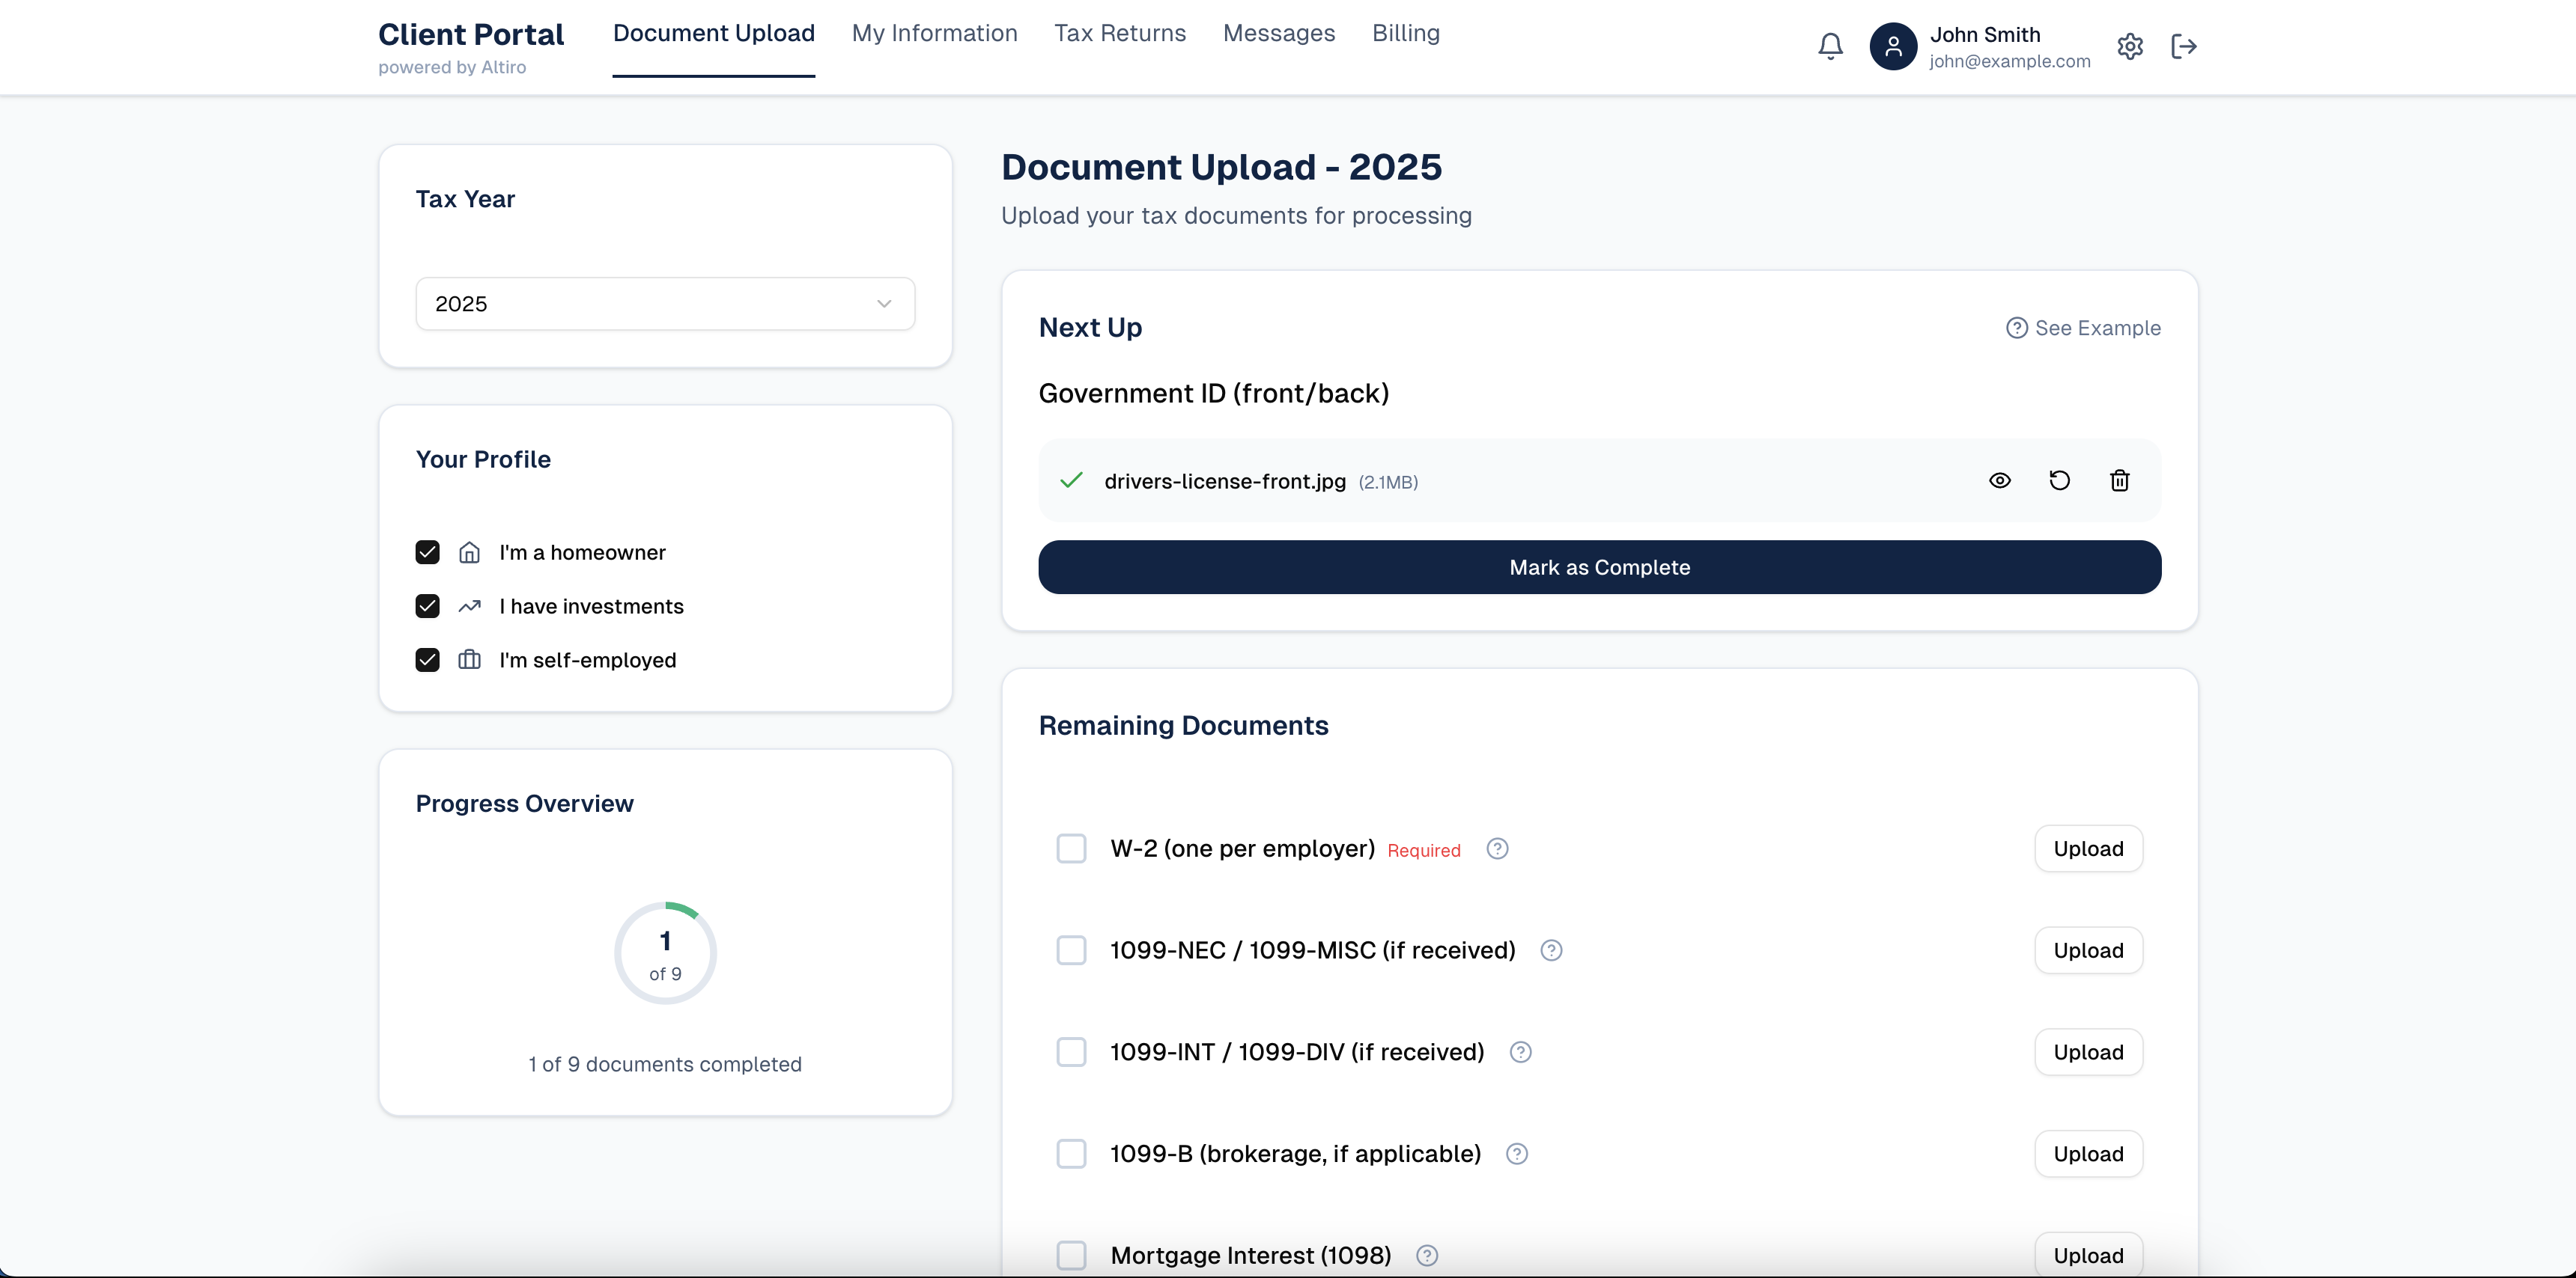The width and height of the screenshot is (2576, 1278).
Task: Preview drivers-license-front.jpg with the eye icon
Action: tap(1999, 480)
